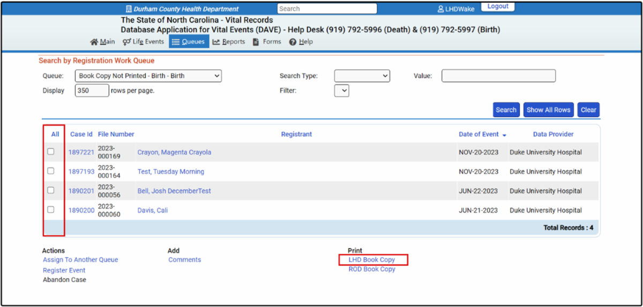Click the question mark icon beside Help
Viewport: 643px width, 307px height.
tap(293, 42)
